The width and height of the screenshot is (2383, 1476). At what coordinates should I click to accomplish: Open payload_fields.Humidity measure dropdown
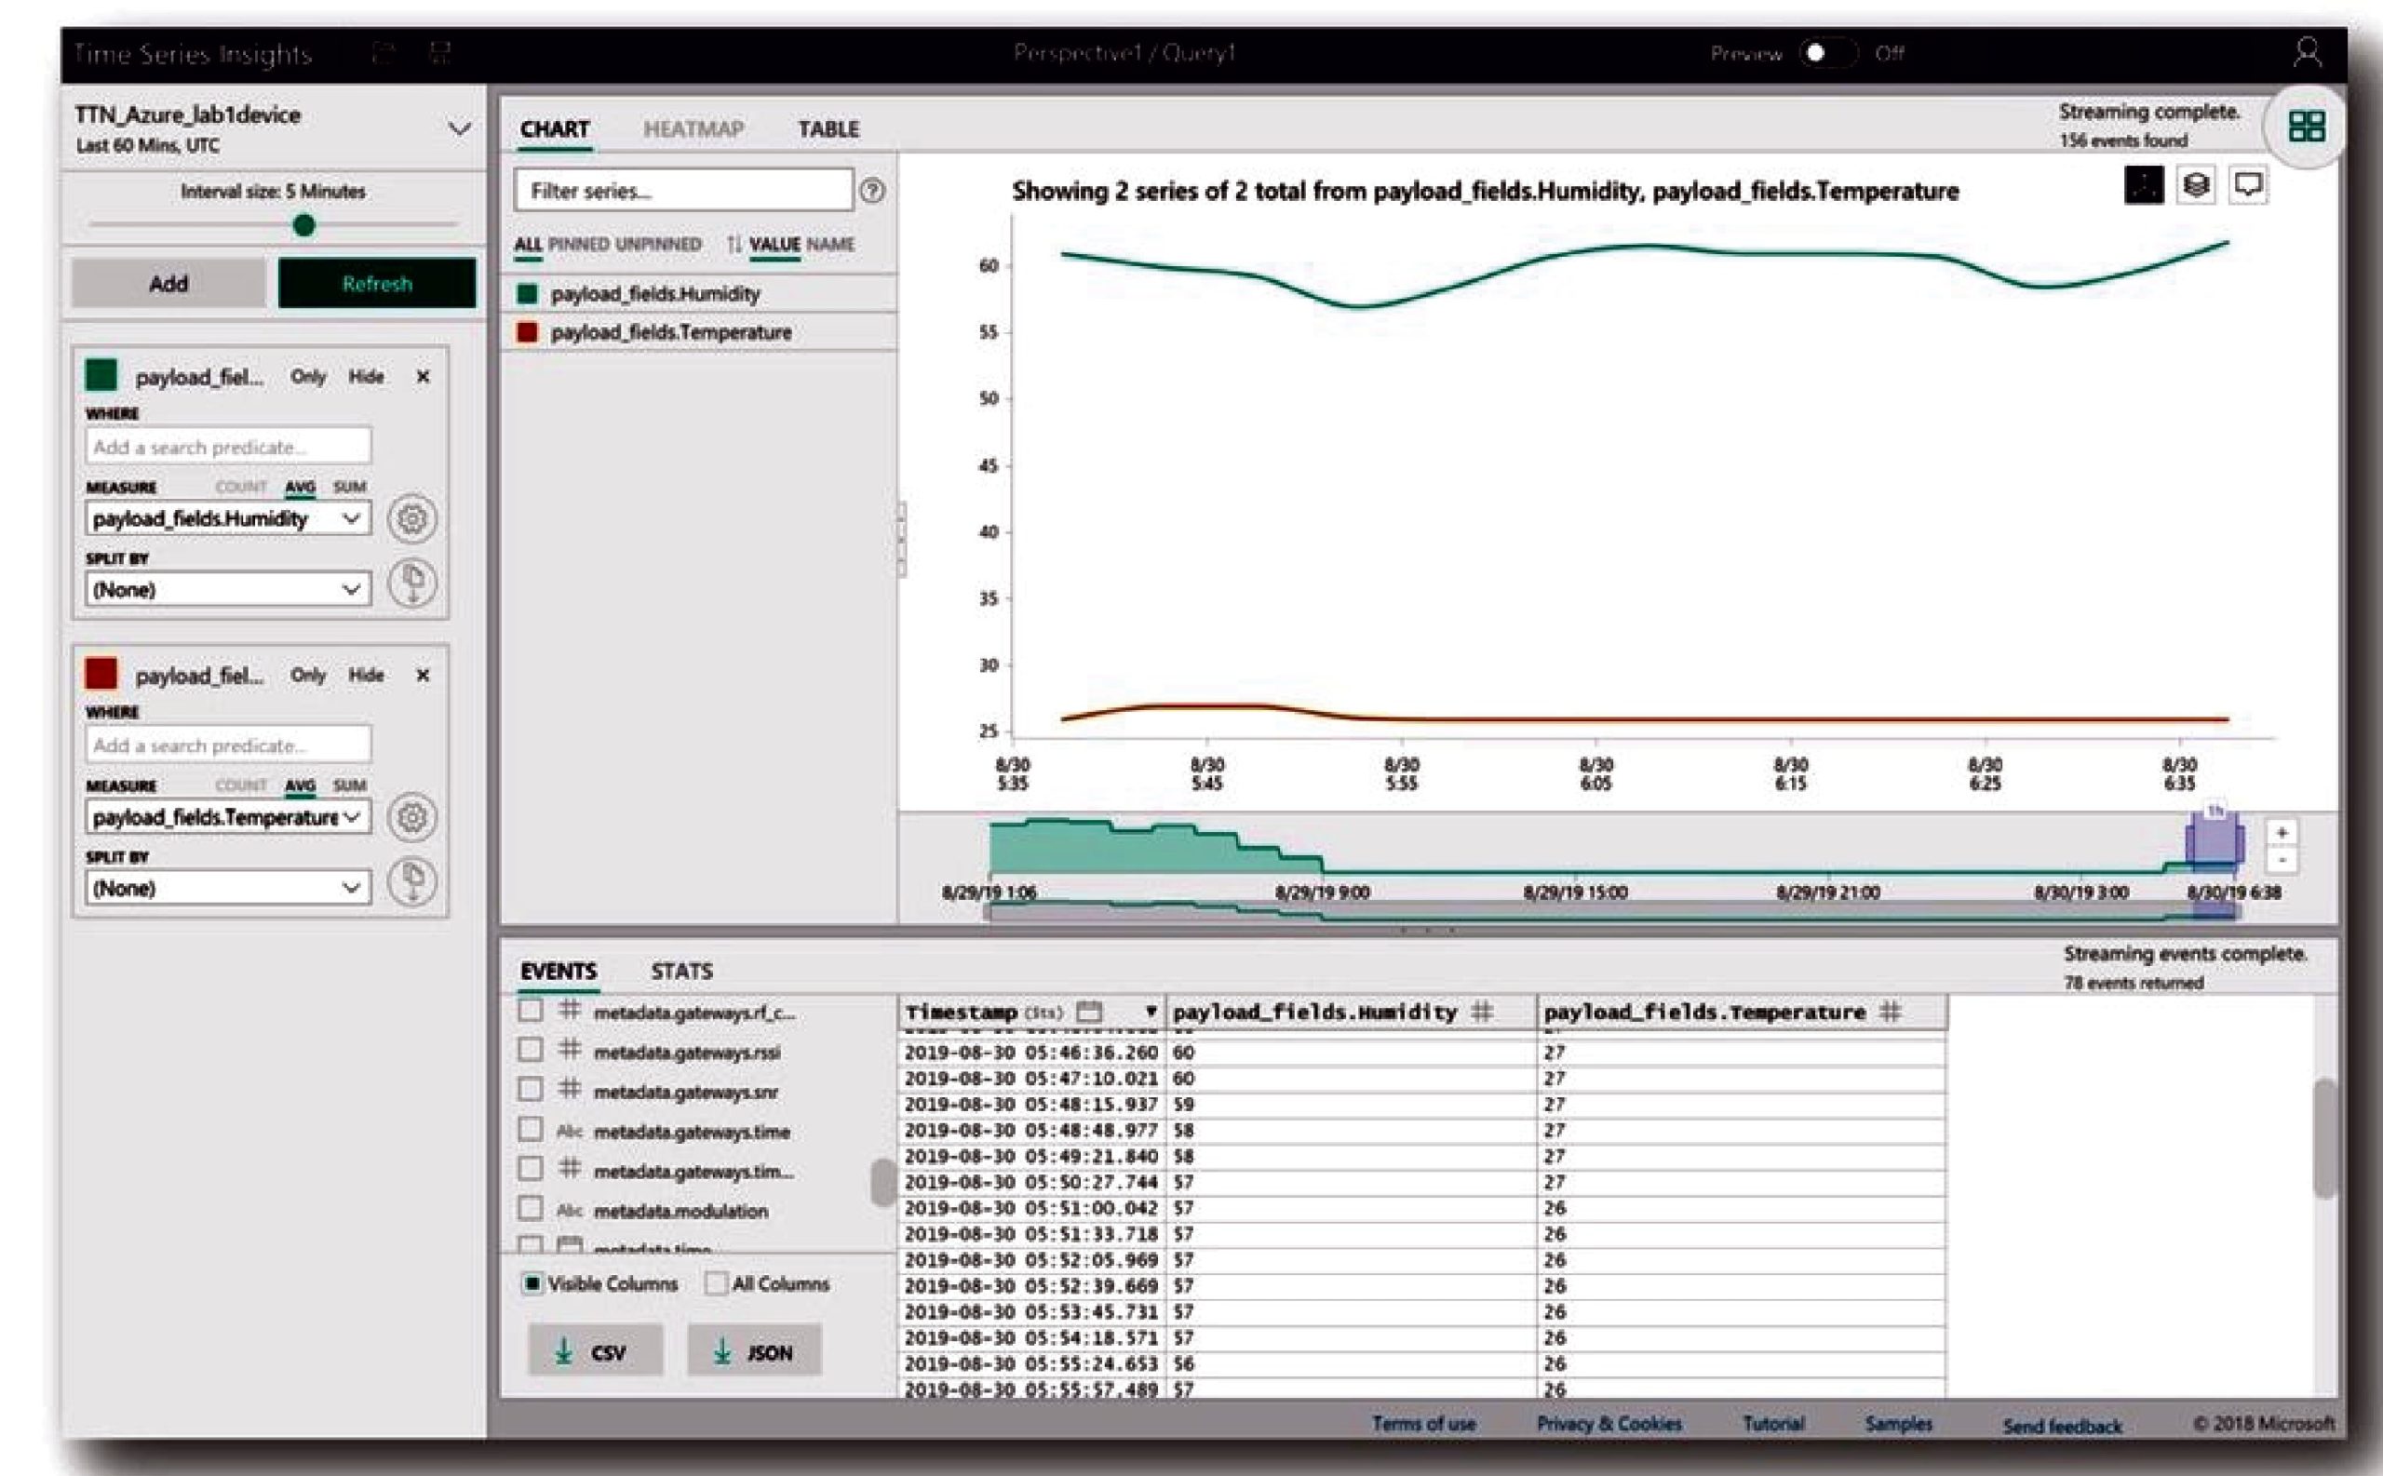227,518
